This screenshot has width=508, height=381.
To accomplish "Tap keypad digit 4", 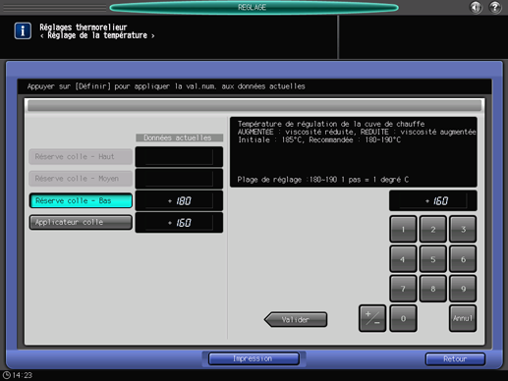I will (403, 259).
